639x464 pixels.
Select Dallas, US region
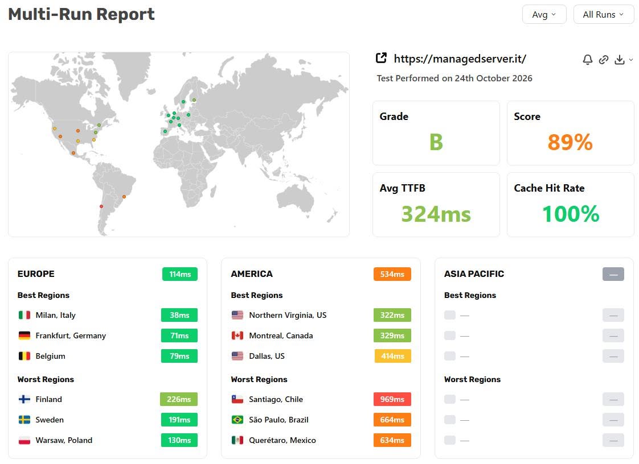267,356
